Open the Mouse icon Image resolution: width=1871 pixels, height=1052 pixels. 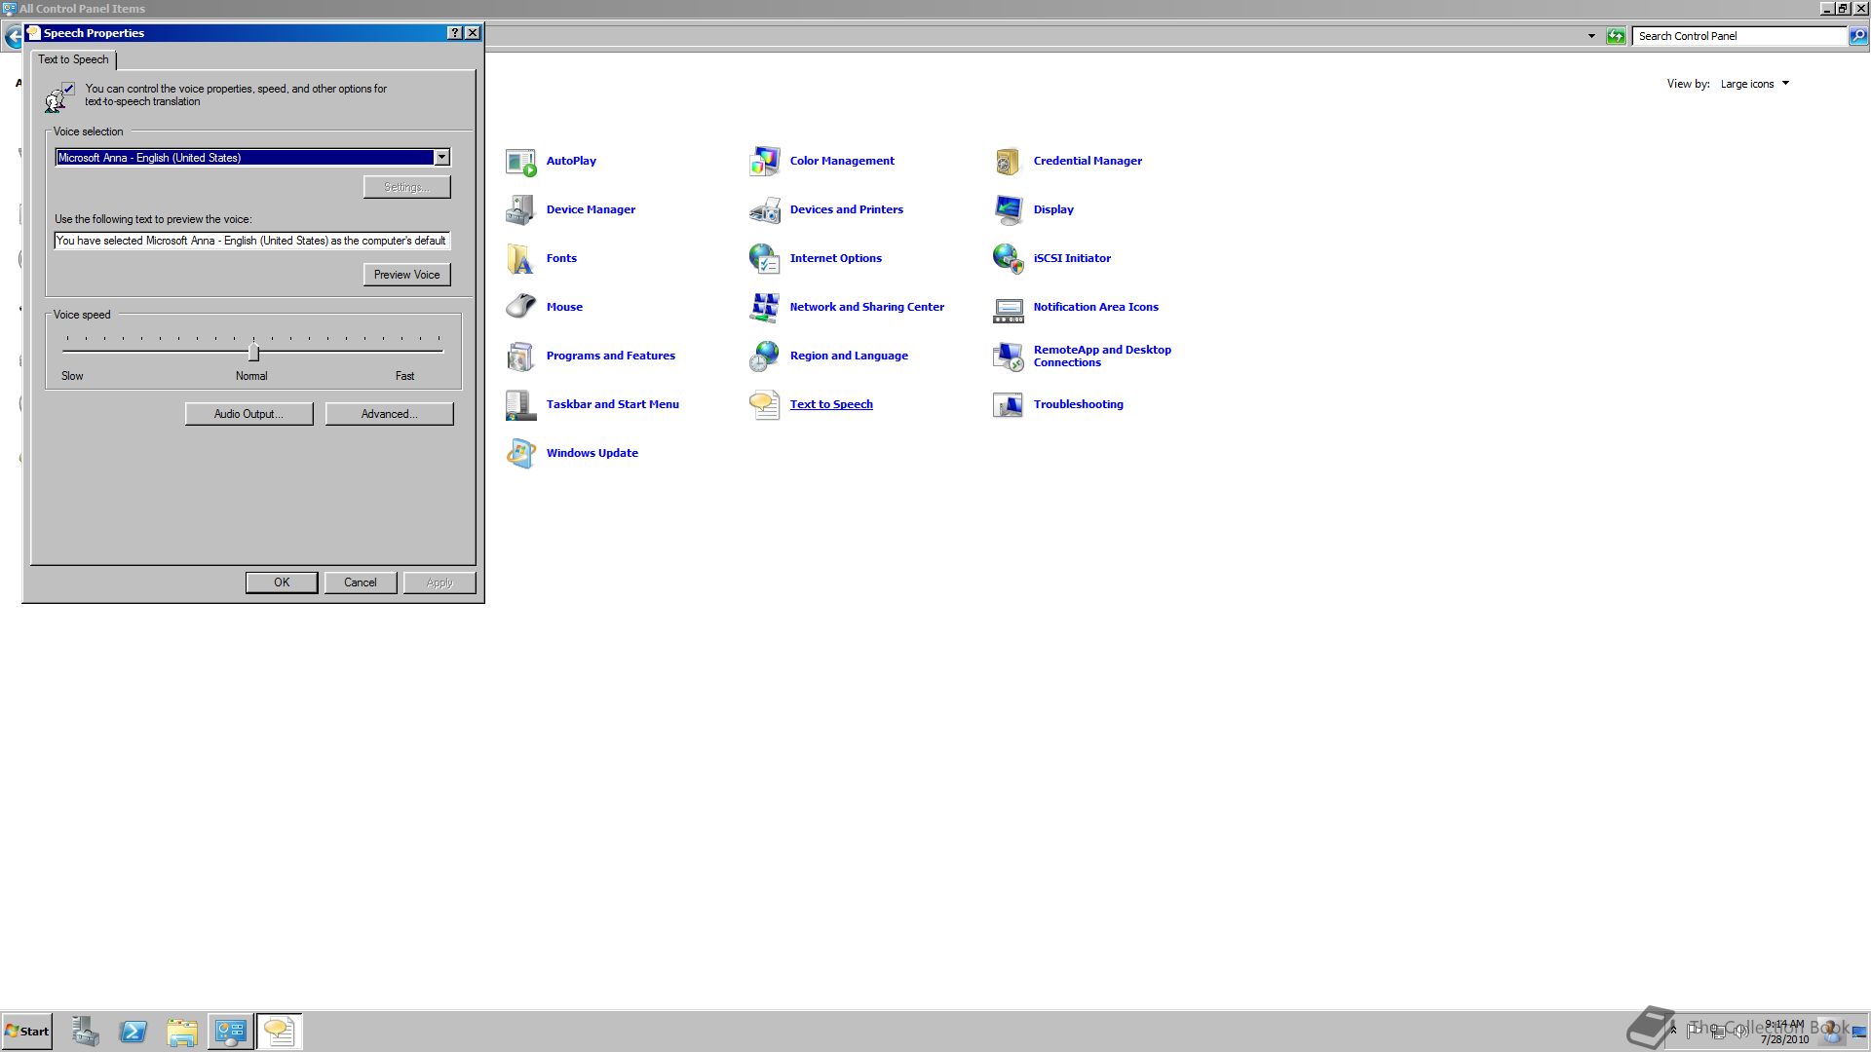521,308
